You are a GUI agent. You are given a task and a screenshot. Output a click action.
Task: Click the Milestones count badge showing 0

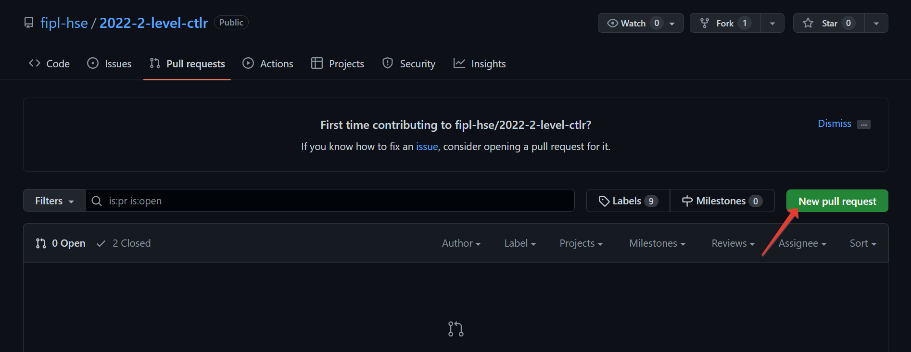pos(756,201)
